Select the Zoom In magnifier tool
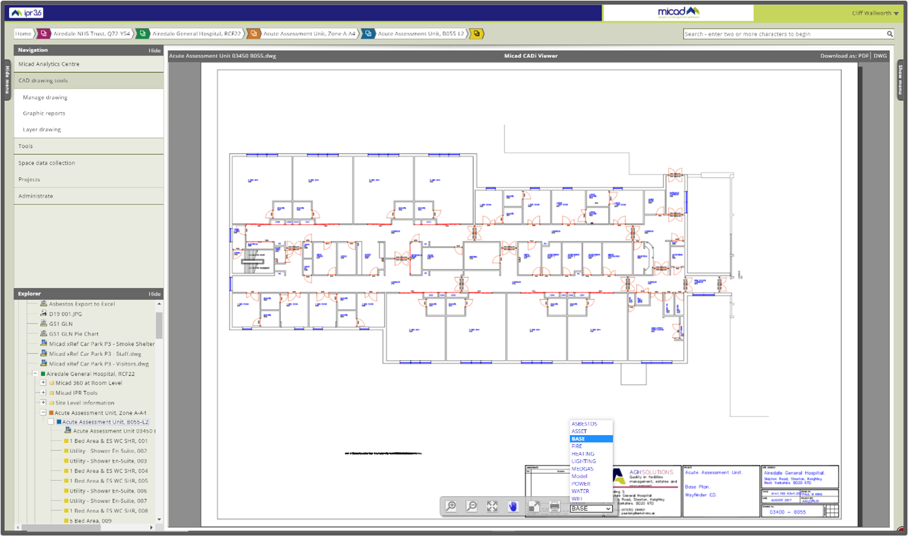The width and height of the screenshot is (908, 536). pos(452,506)
